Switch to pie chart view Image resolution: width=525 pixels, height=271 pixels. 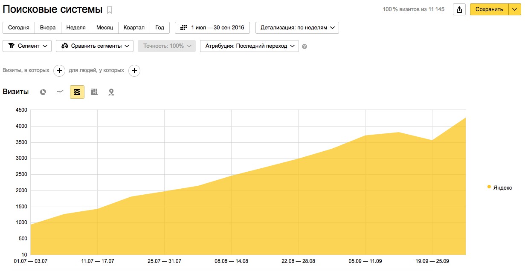coord(43,92)
